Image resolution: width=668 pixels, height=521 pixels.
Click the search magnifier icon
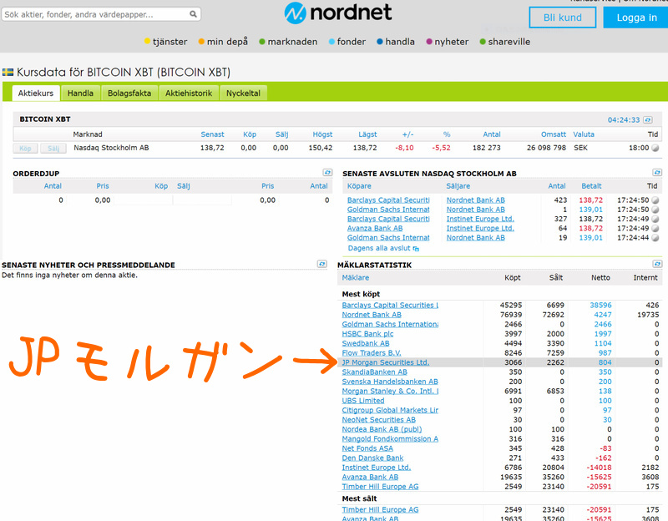click(x=193, y=14)
